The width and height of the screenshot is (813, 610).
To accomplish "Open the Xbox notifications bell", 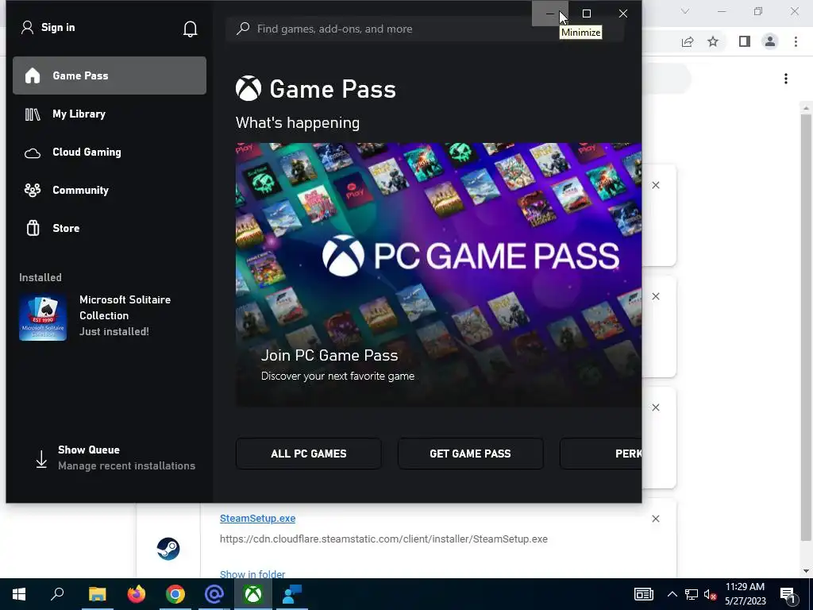I will tap(191, 29).
